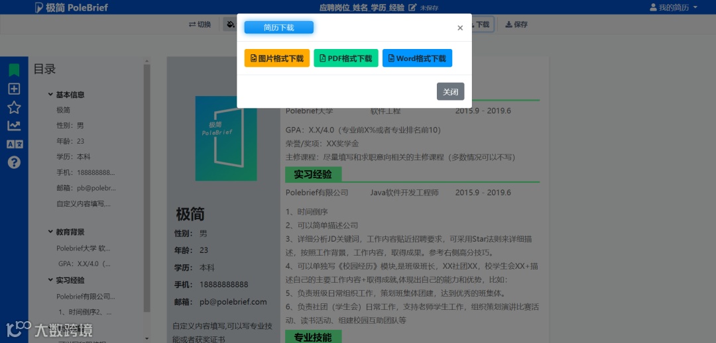This screenshot has width=716, height=343.
Task: Select the 手机 entry in outline
Action: click(86, 172)
